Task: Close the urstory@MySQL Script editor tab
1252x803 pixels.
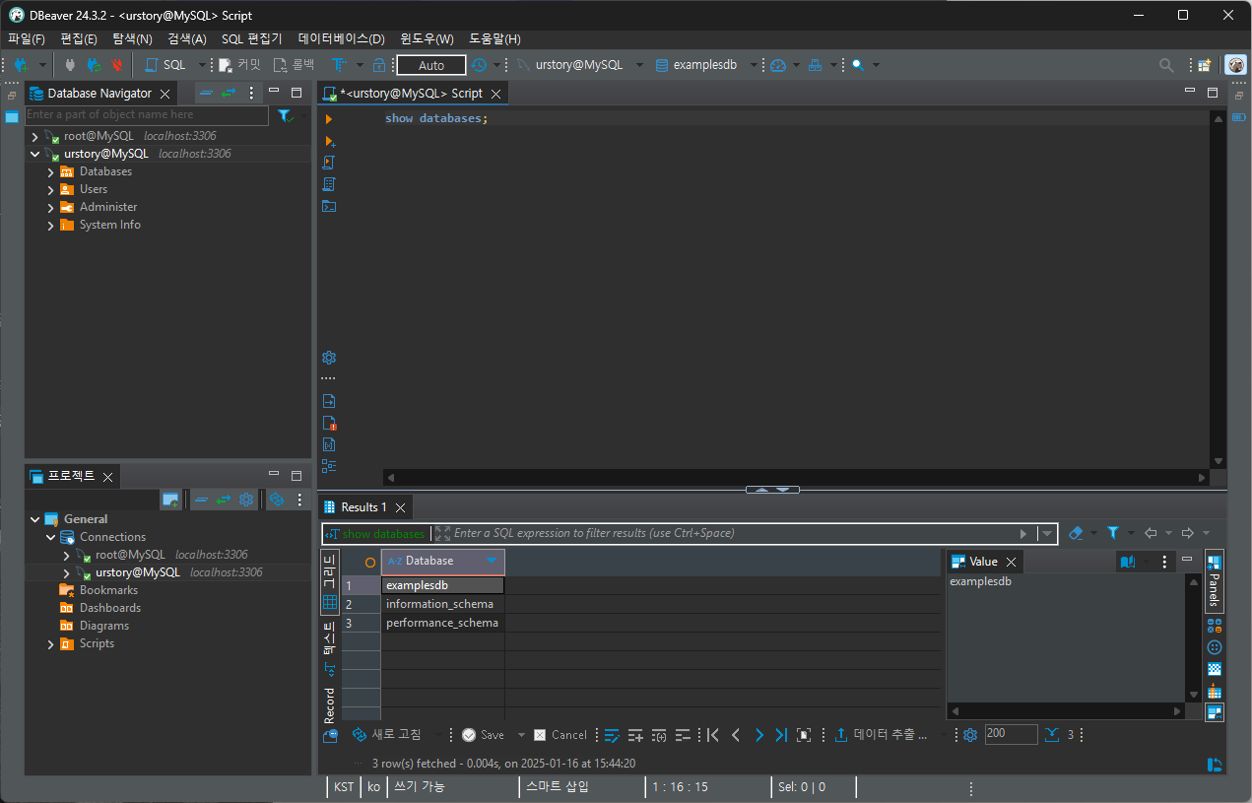Action: coord(495,94)
